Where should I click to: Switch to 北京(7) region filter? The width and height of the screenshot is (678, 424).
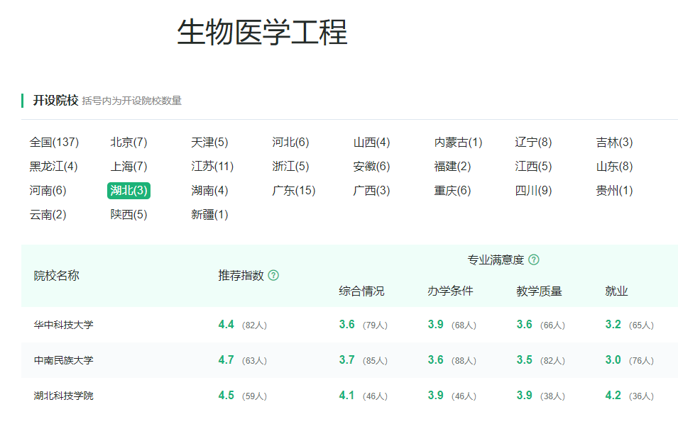tap(129, 143)
